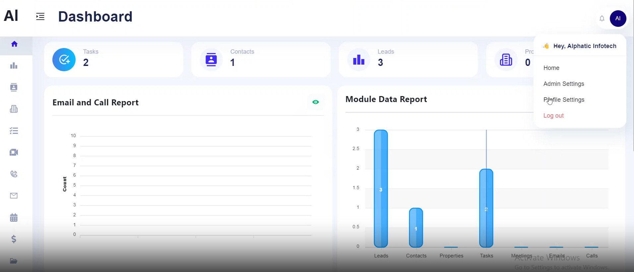Open Emails envelope icon in sidebar

click(14, 196)
